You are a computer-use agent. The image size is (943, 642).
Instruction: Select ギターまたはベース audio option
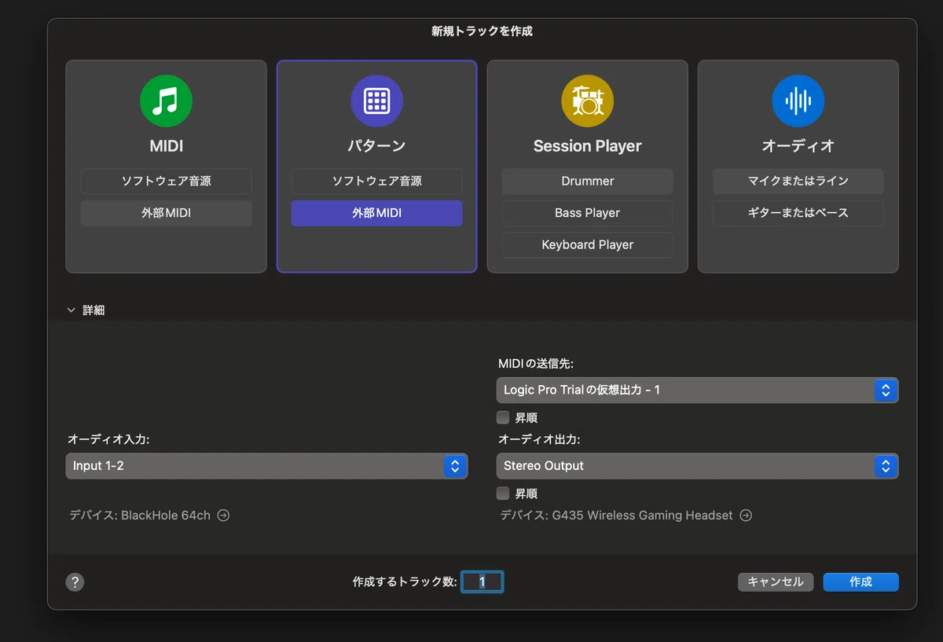coord(798,213)
